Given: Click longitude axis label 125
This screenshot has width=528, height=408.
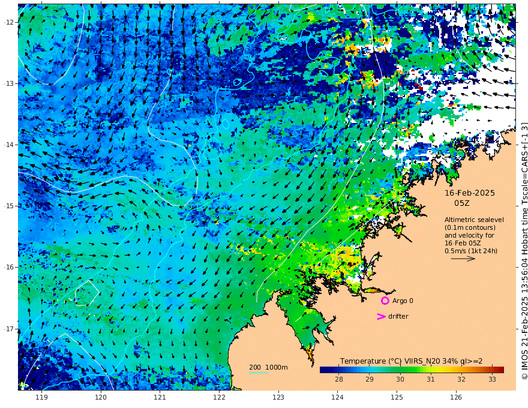Looking at the screenshot, I should [397, 397].
